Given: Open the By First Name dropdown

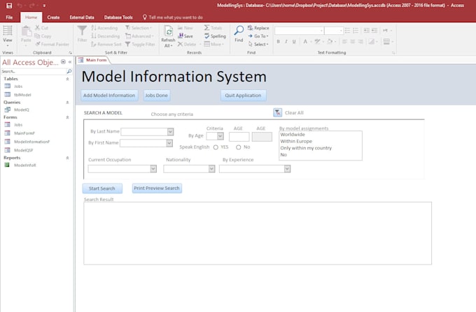Looking at the screenshot, I should [169, 143].
